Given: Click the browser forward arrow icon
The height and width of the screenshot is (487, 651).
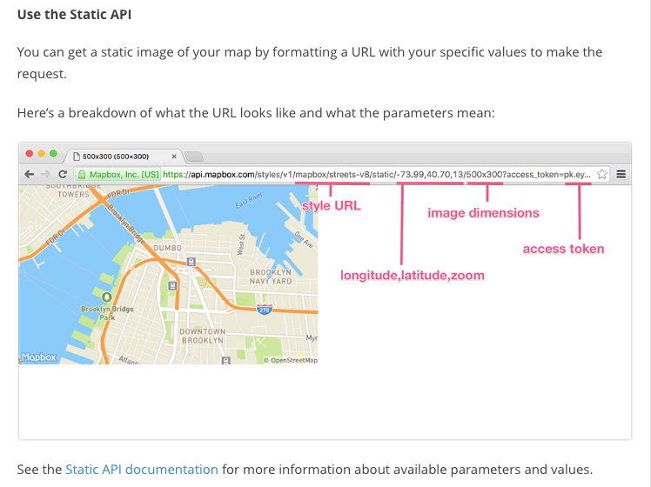Looking at the screenshot, I should coord(45,174).
